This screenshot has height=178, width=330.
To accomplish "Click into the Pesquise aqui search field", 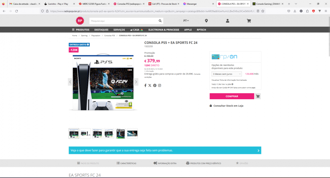I will pos(124,21).
